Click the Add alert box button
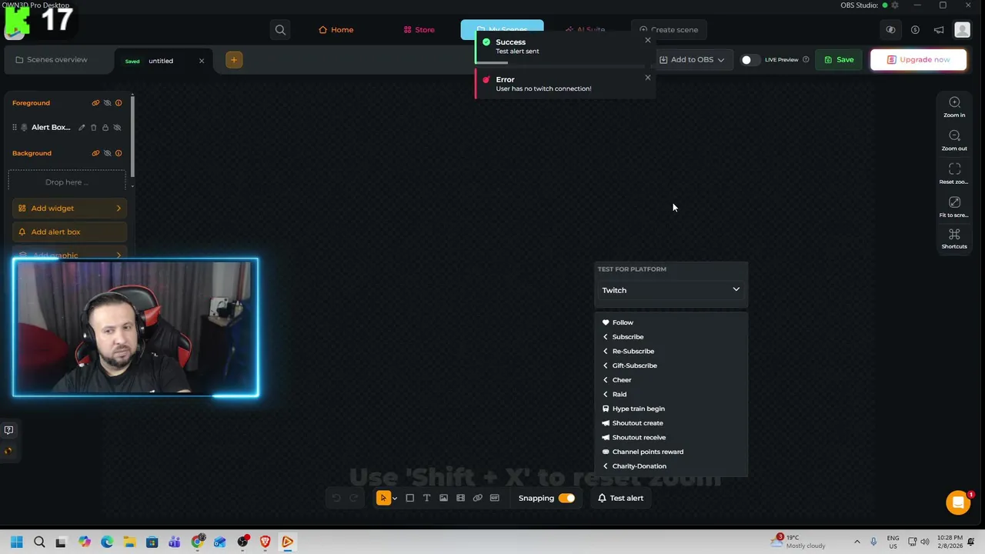 coord(69,232)
